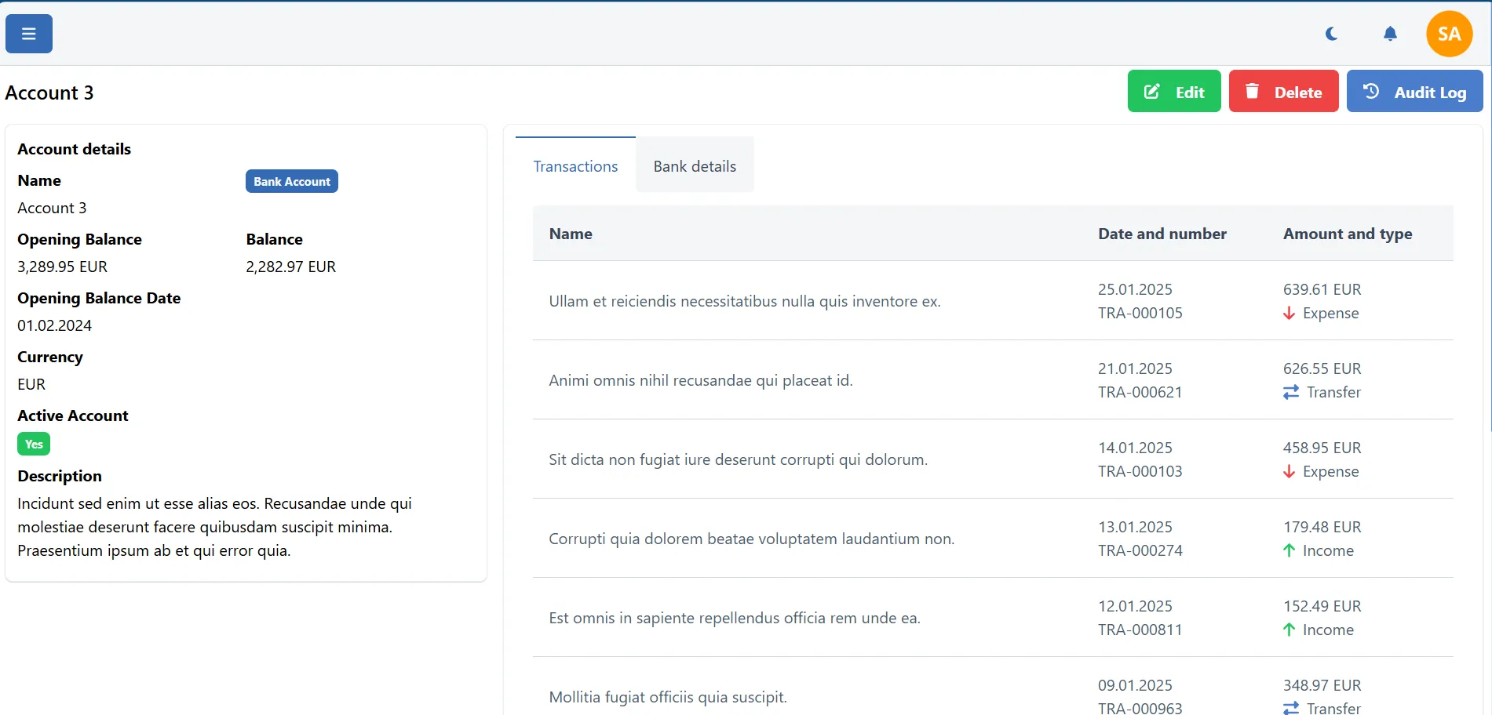Click the Amount and type column header
Screen dimensions: 1492x715
point(1348,233)
